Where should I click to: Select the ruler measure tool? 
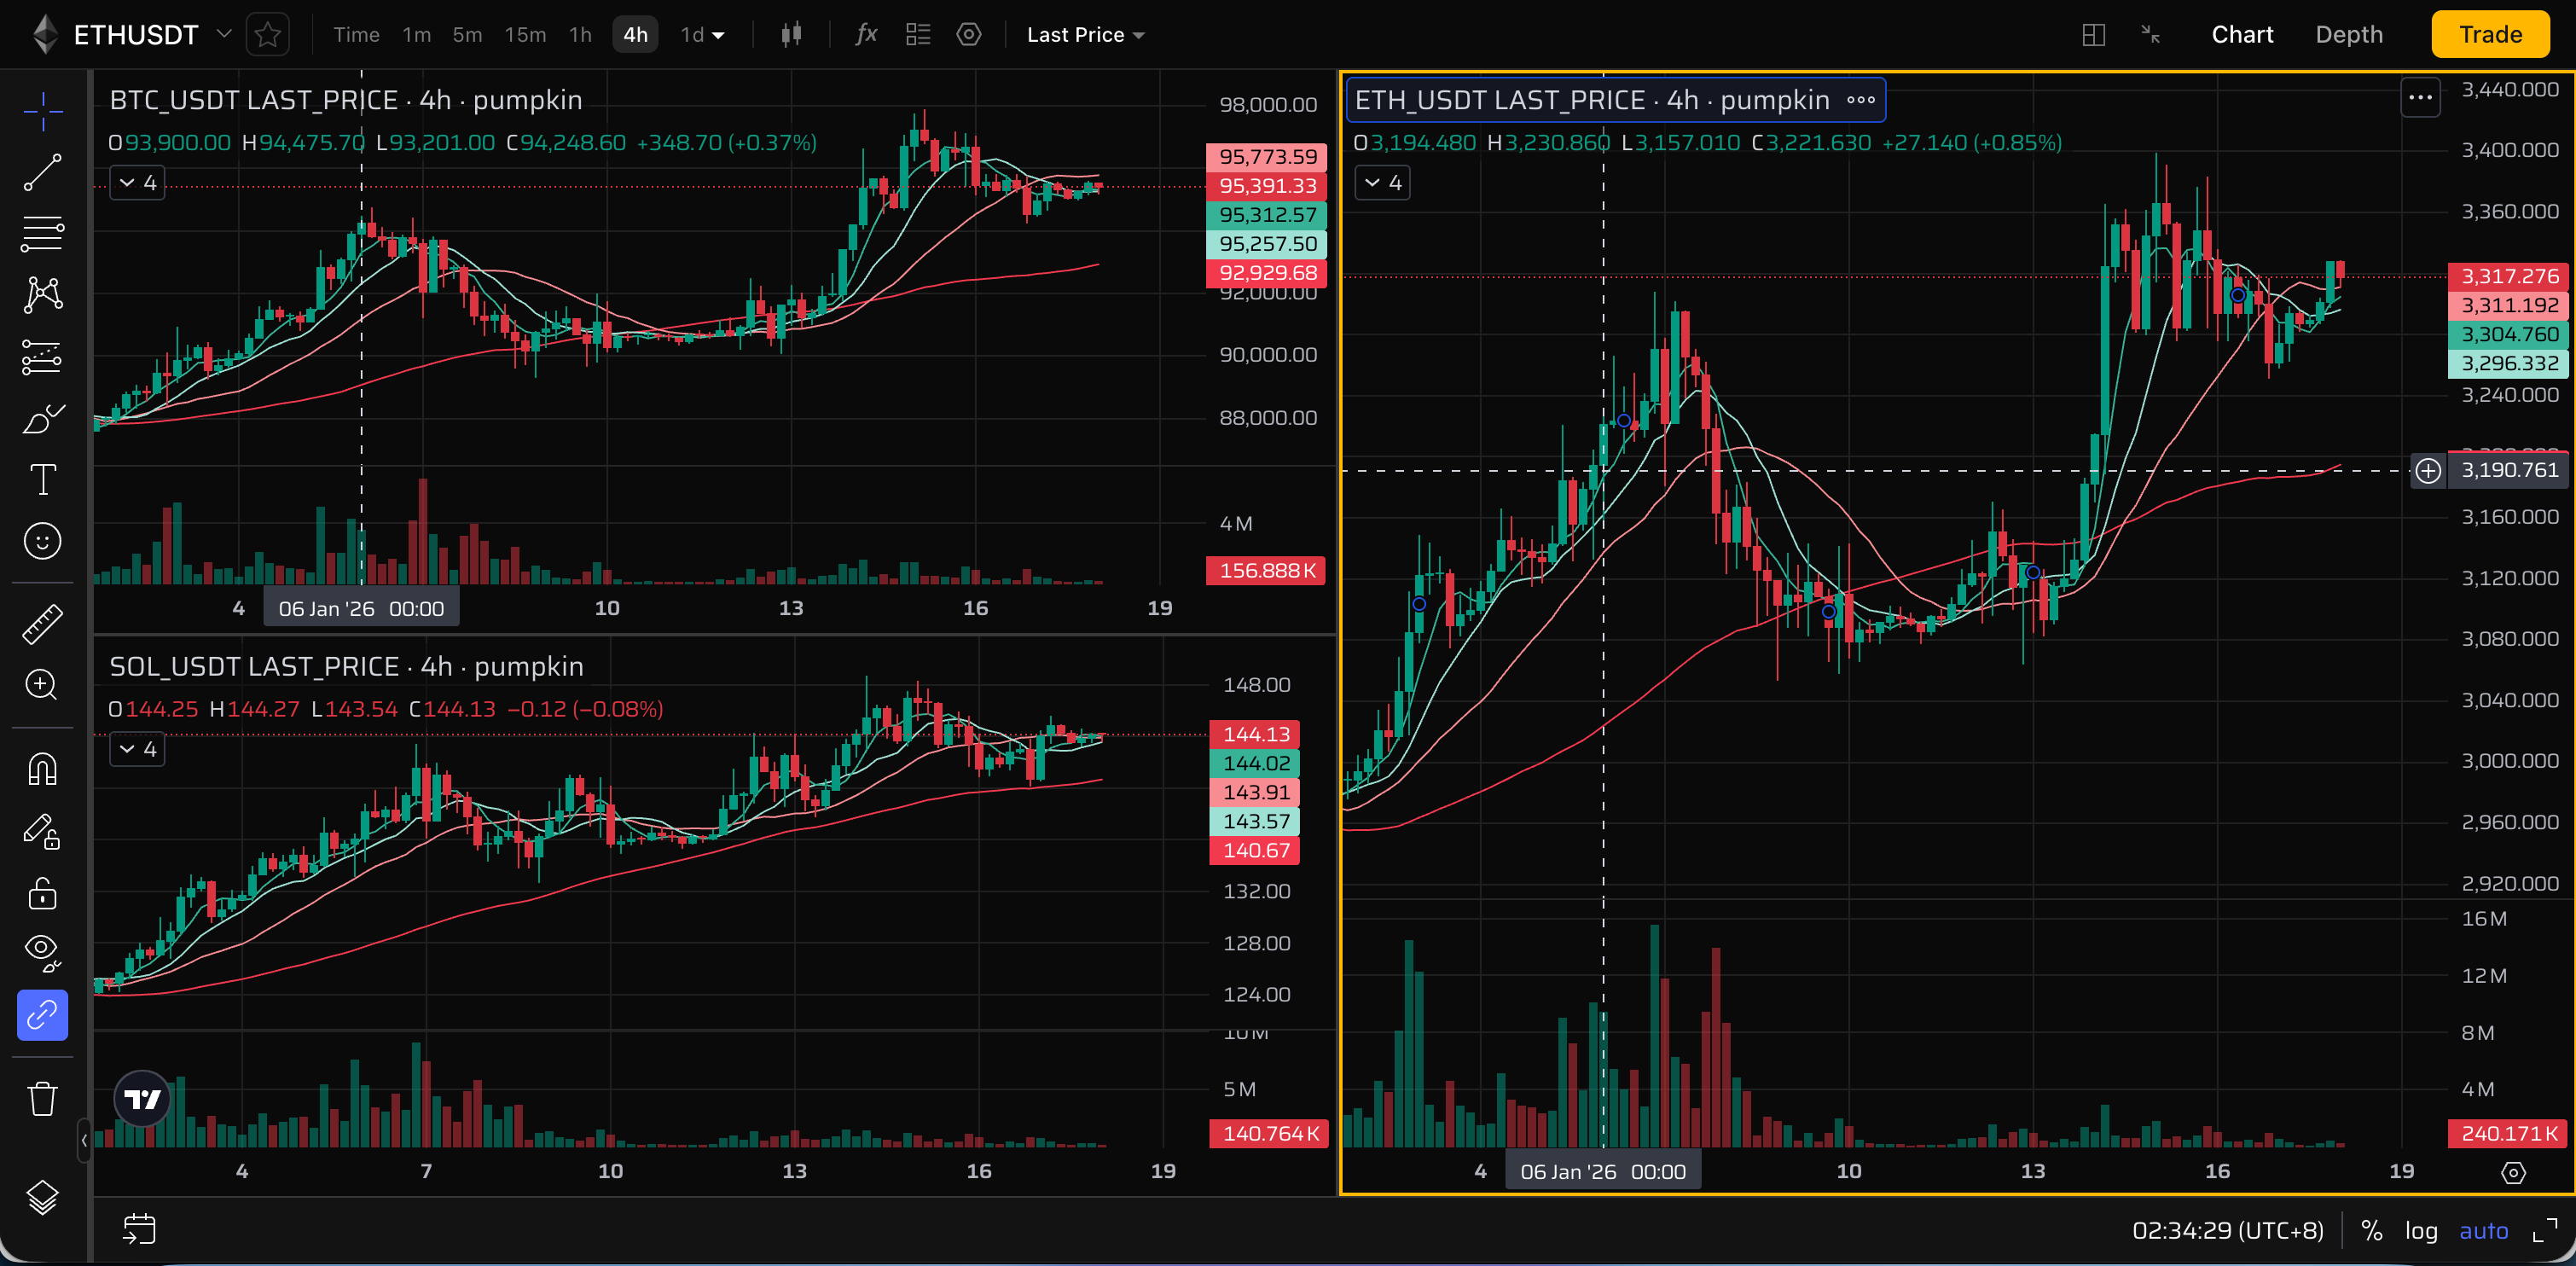tap(42, 624)
